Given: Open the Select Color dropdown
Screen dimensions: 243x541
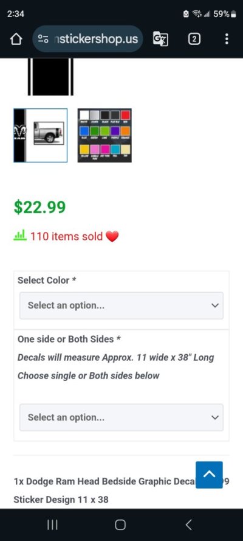Looking at the screenshot, I should coord(122,305).
